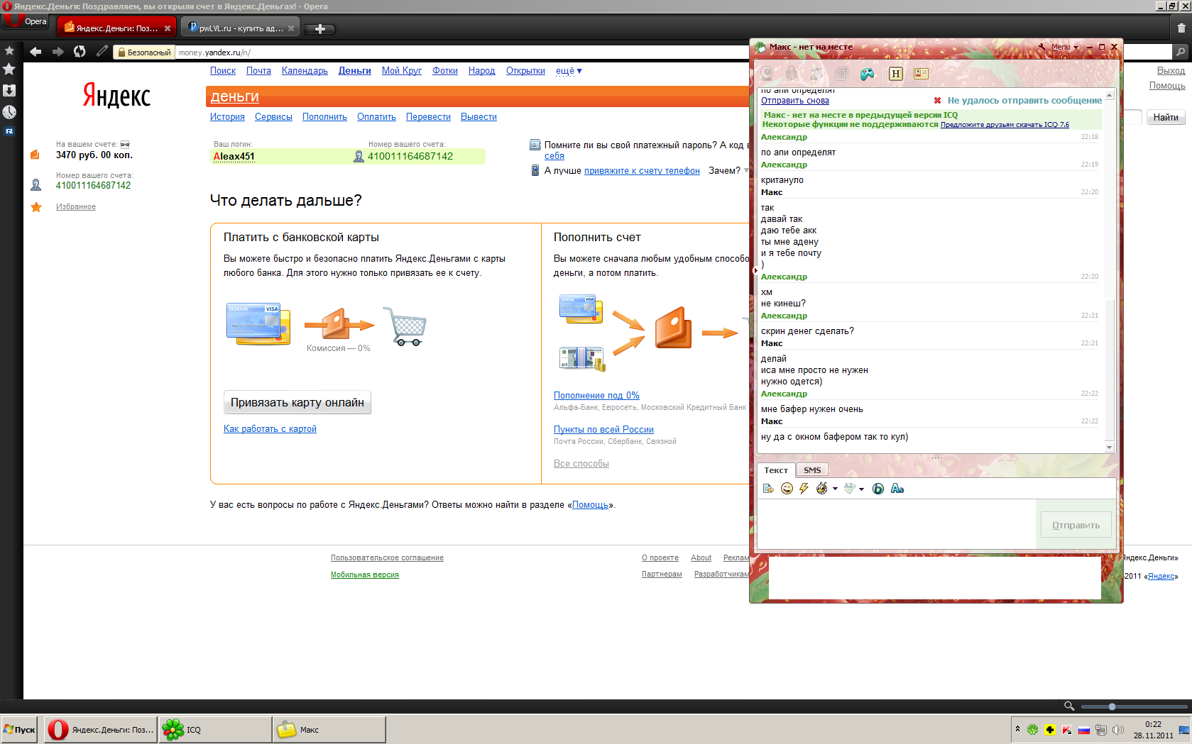The width and height of the screenshot is (1192, 744).
Task: Open message history (H) in ICQ chat
Action: click(x=896, y=74)
